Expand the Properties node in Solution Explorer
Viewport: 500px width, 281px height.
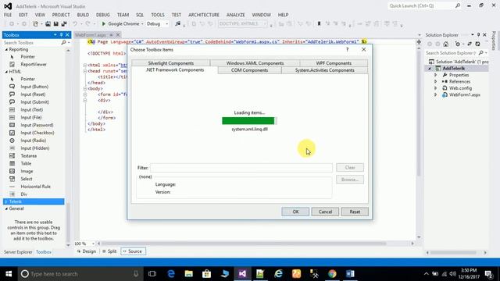(436, 75)
